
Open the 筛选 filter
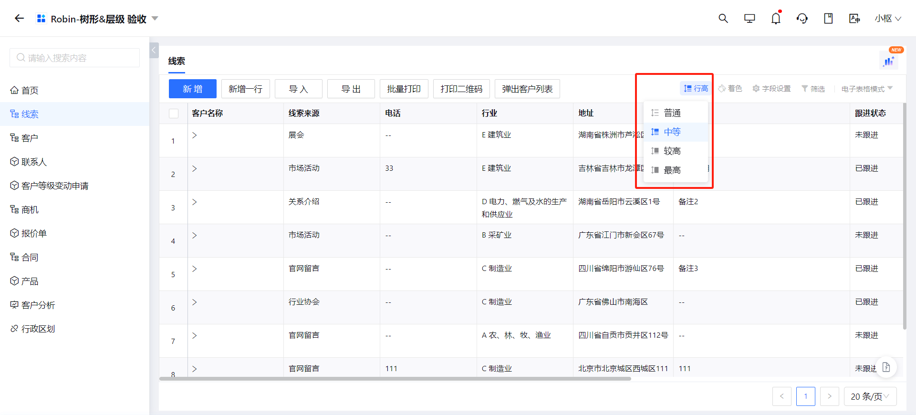[813, 88]
